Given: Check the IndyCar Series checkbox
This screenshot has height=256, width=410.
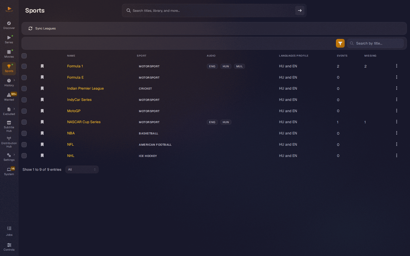Looking at the screenshot, I should (x=24, y=100).
